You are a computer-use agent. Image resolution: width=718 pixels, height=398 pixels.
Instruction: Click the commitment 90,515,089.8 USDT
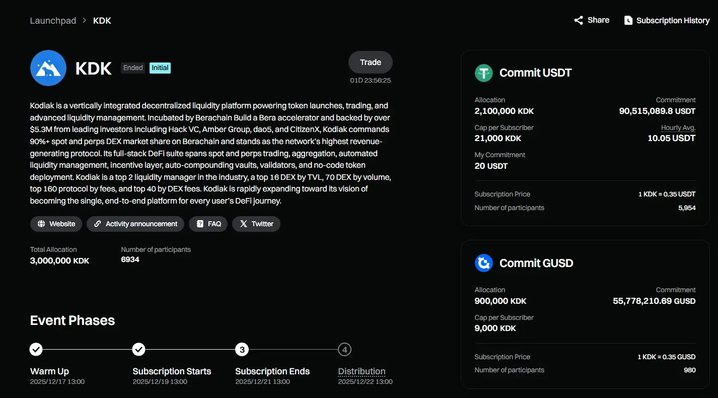pos(658,111)
